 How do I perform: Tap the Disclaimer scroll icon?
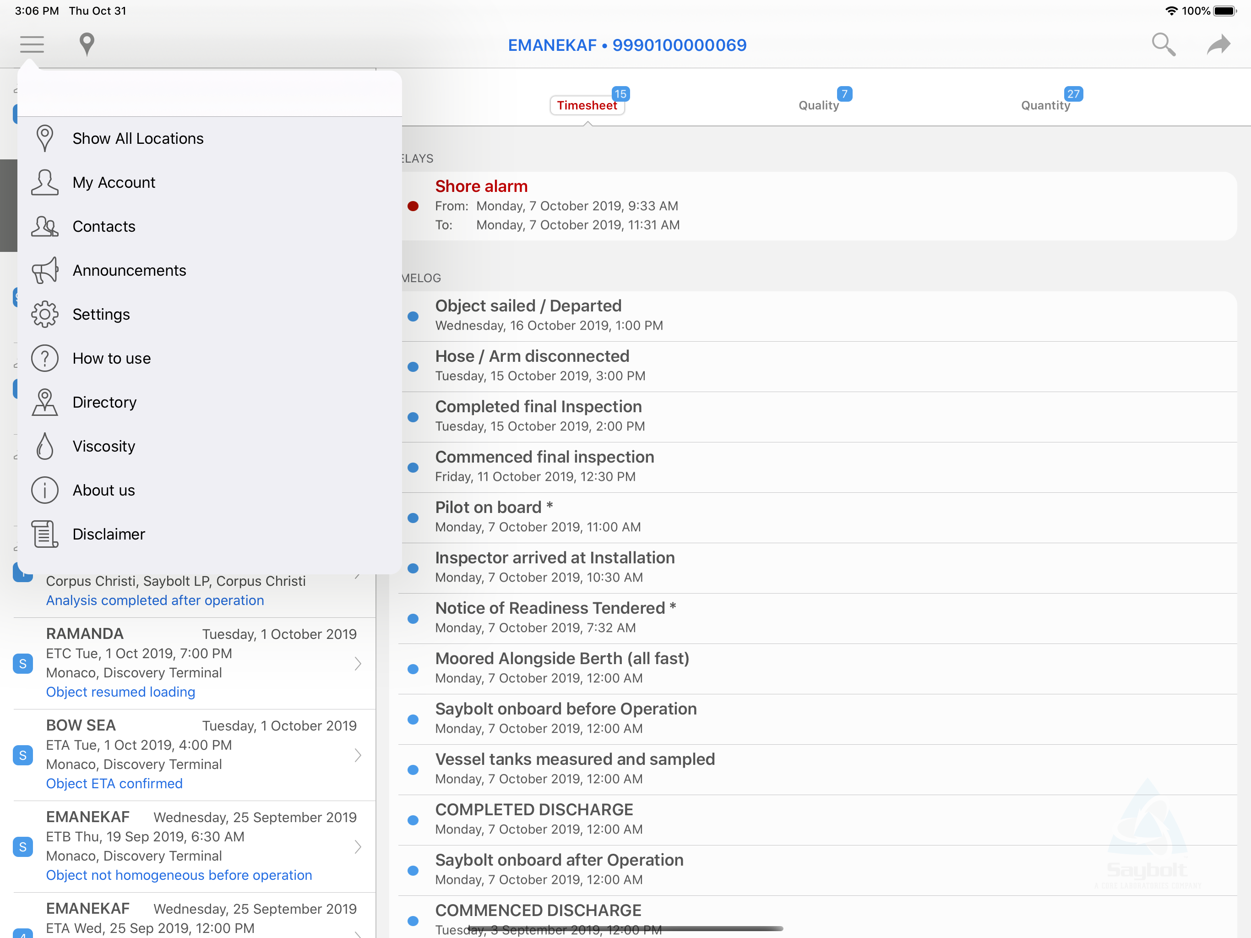45,534
